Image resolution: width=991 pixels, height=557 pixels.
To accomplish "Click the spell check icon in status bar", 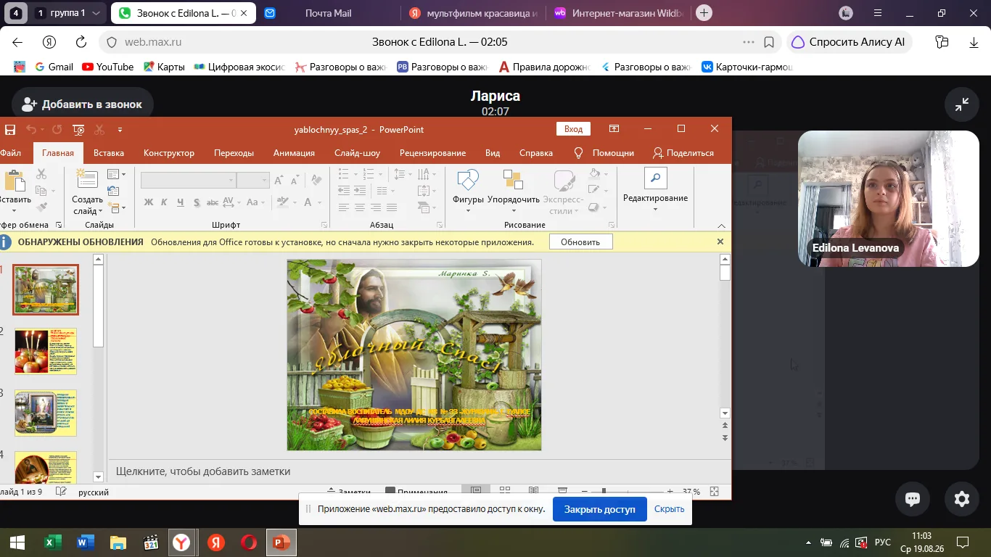I will (62, 492).
